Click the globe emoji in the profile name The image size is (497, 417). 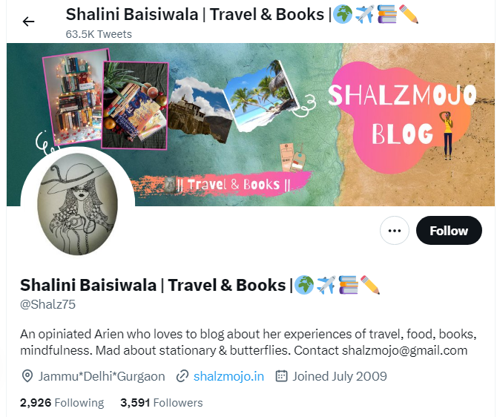(x=303, y=285)
